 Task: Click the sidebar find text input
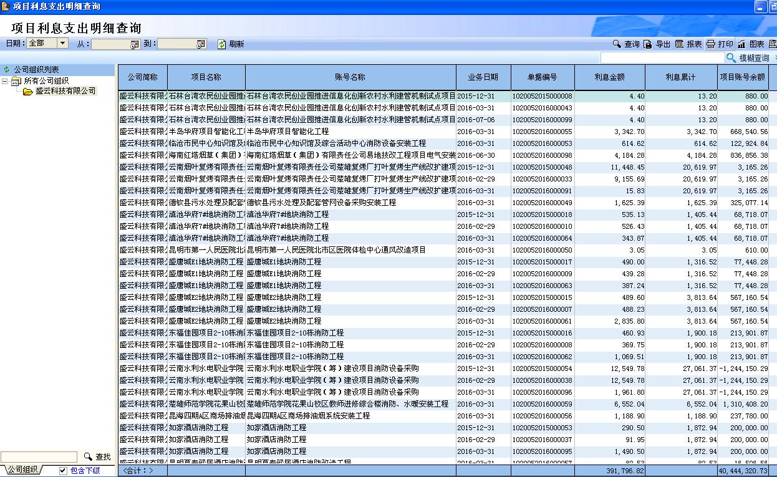(39, 457)
